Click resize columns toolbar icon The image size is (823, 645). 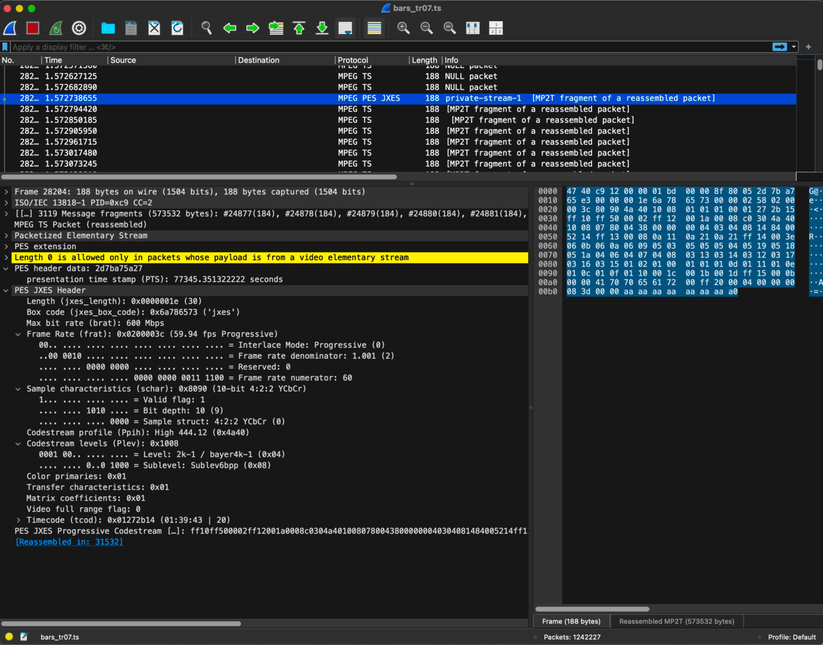point(472,28)
